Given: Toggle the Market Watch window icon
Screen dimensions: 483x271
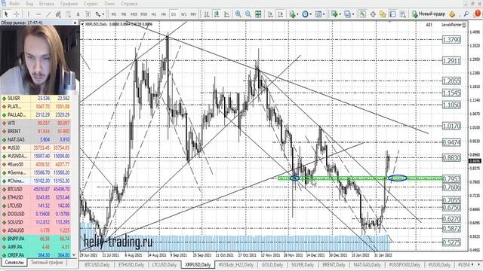Looking at the screenshot, I should pos(363,14).
